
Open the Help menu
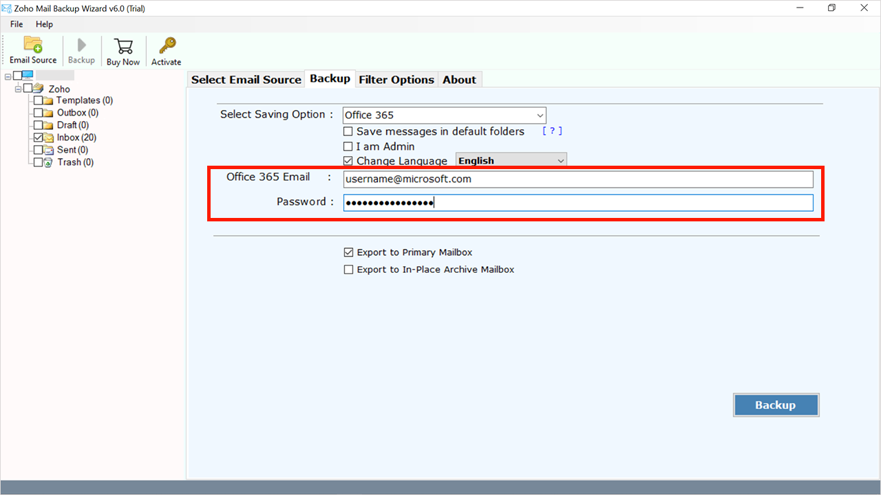[44, 24]
